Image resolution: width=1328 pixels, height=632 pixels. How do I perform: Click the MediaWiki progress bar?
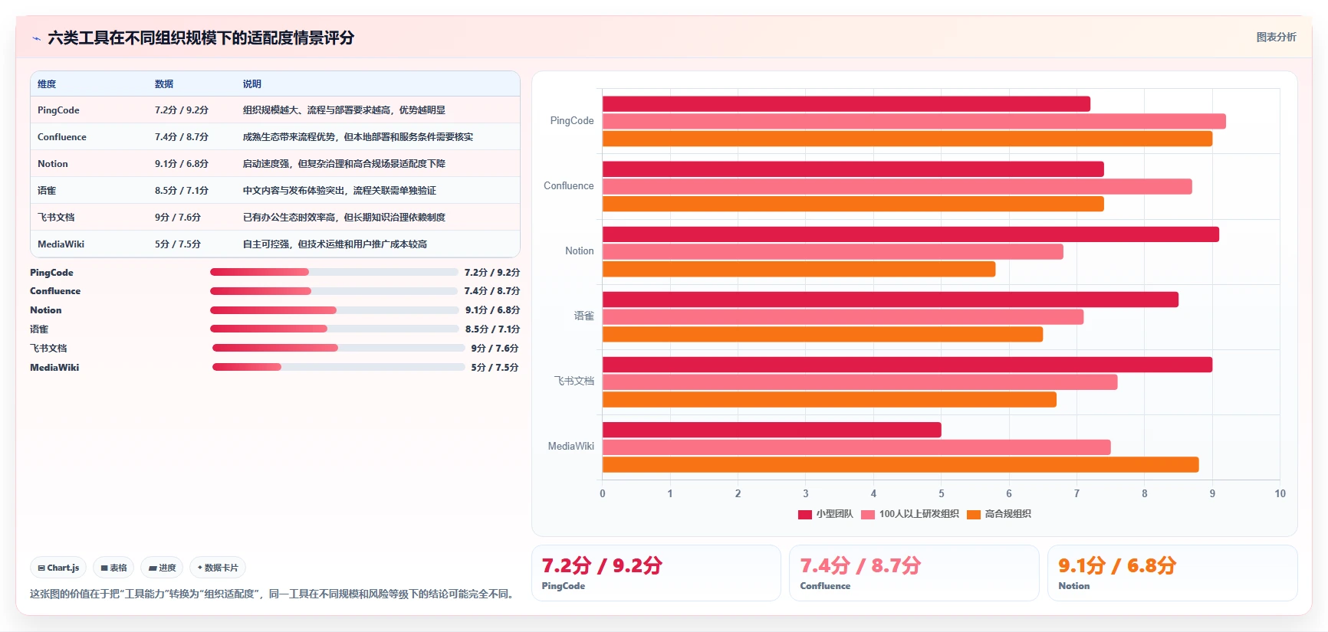[x=338, y=367]
